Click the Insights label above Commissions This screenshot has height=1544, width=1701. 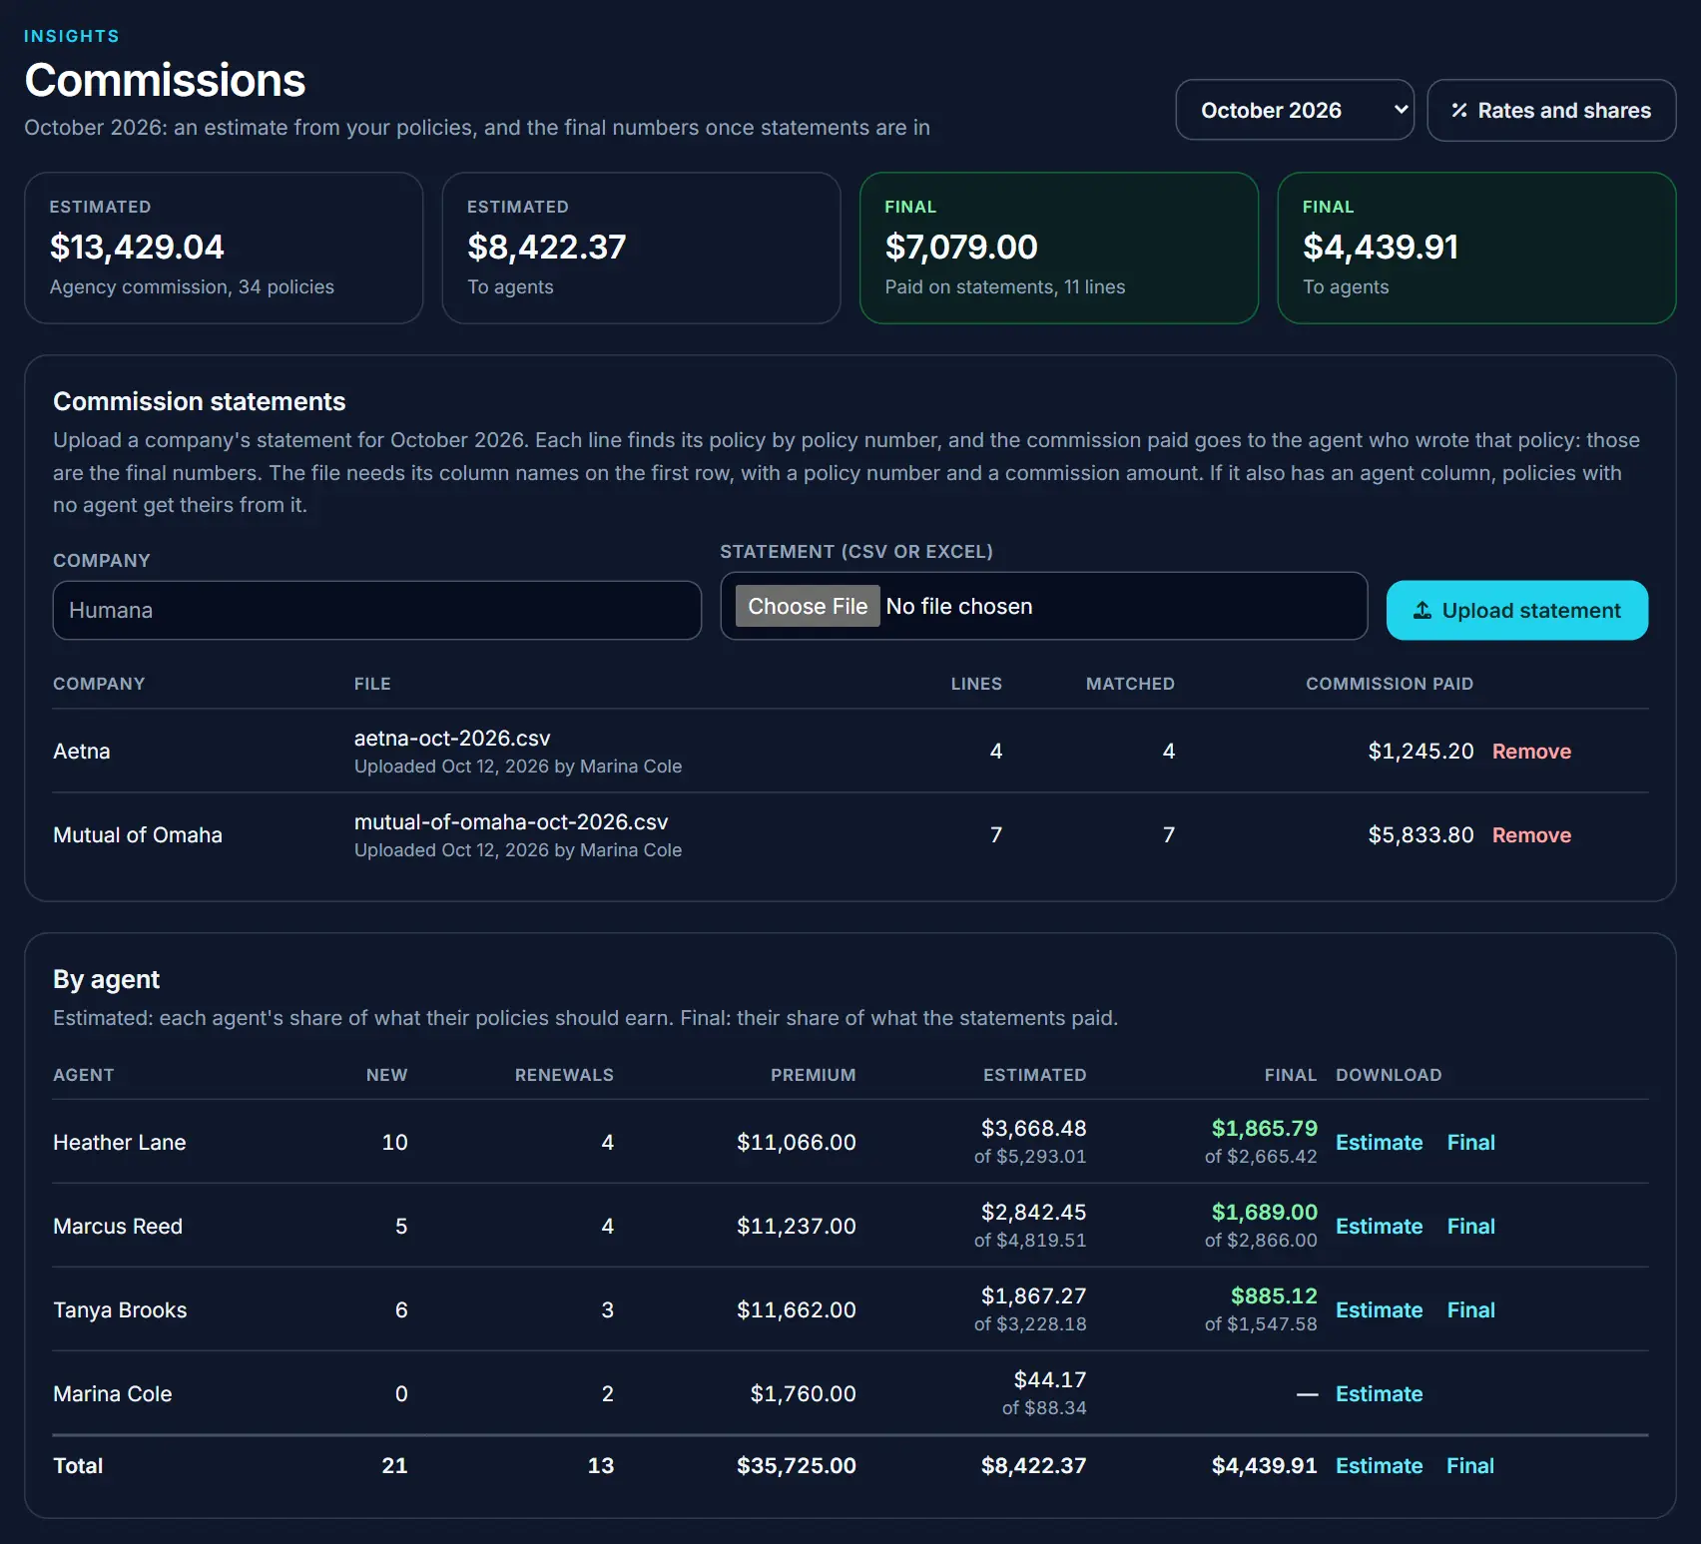coord(72,36)
